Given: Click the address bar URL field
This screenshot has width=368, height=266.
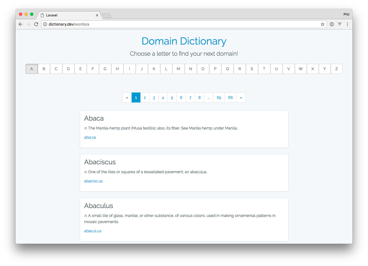Looking at the screenshot, I should pyautogui.click(x=181, y=24).
